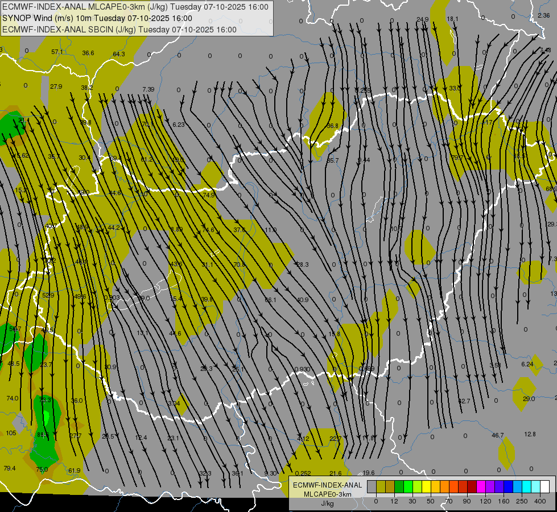Click the cyan swatch near the 250 mark
The image size is (557, 512).
tap(526, 486)
